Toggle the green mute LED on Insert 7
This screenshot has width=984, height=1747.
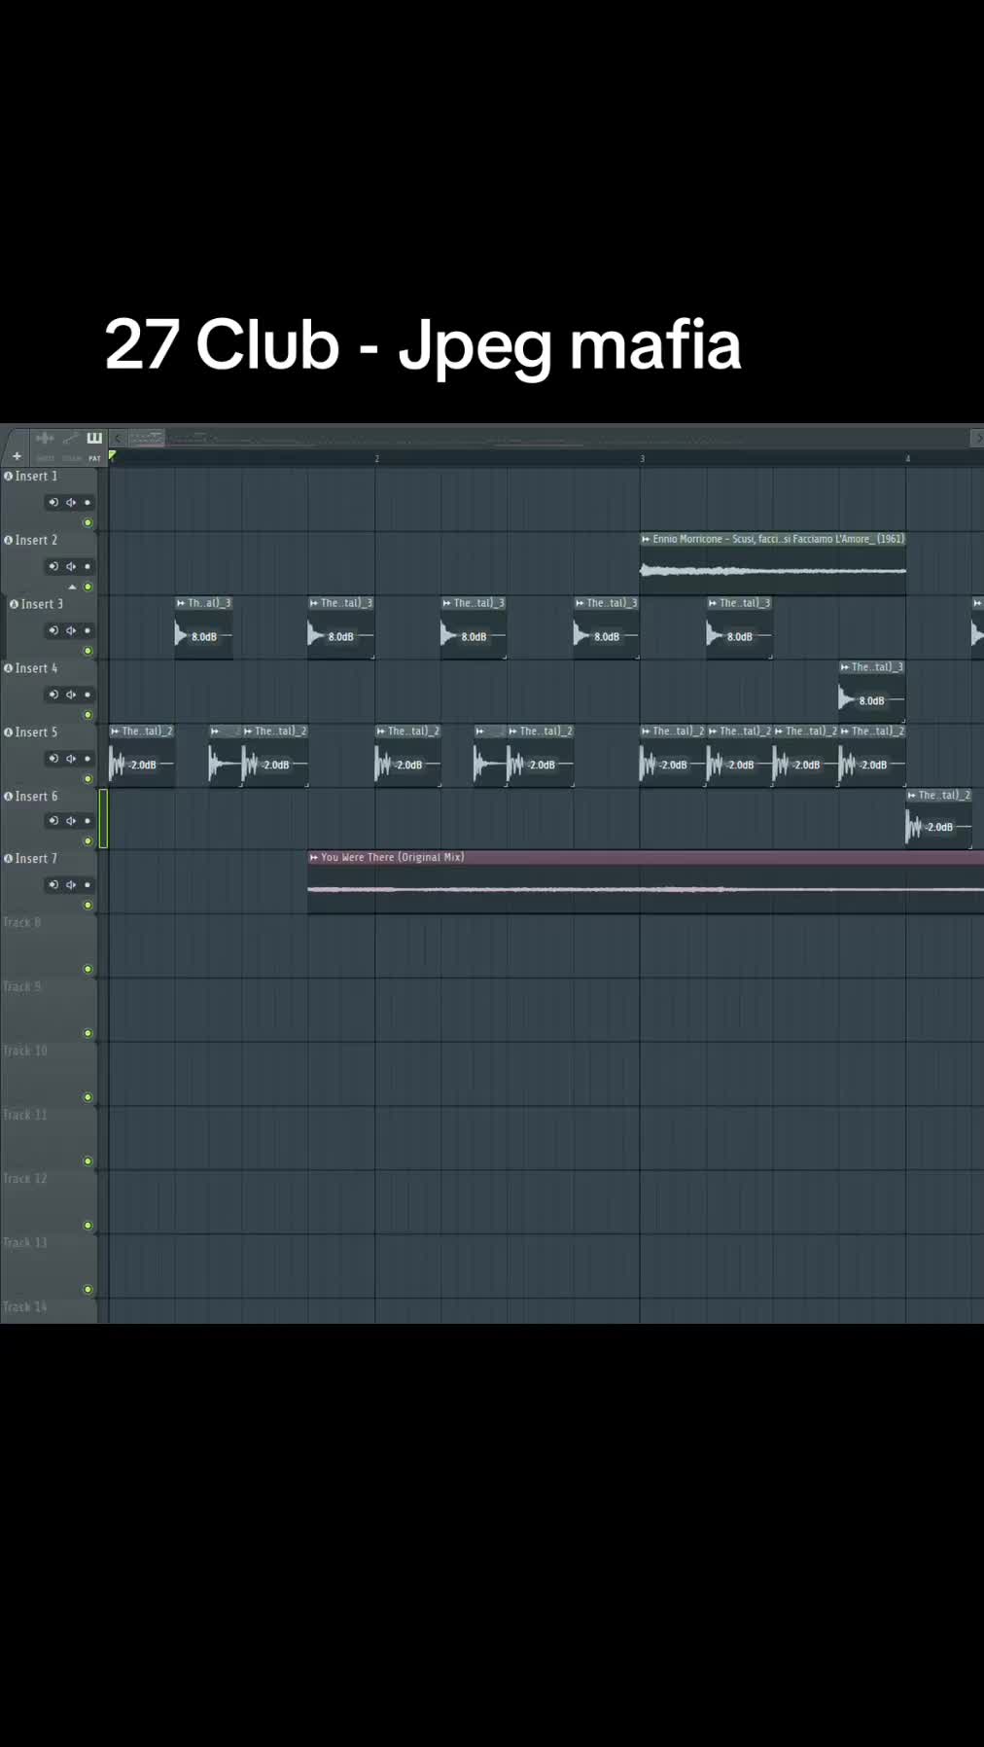[88, 906]
